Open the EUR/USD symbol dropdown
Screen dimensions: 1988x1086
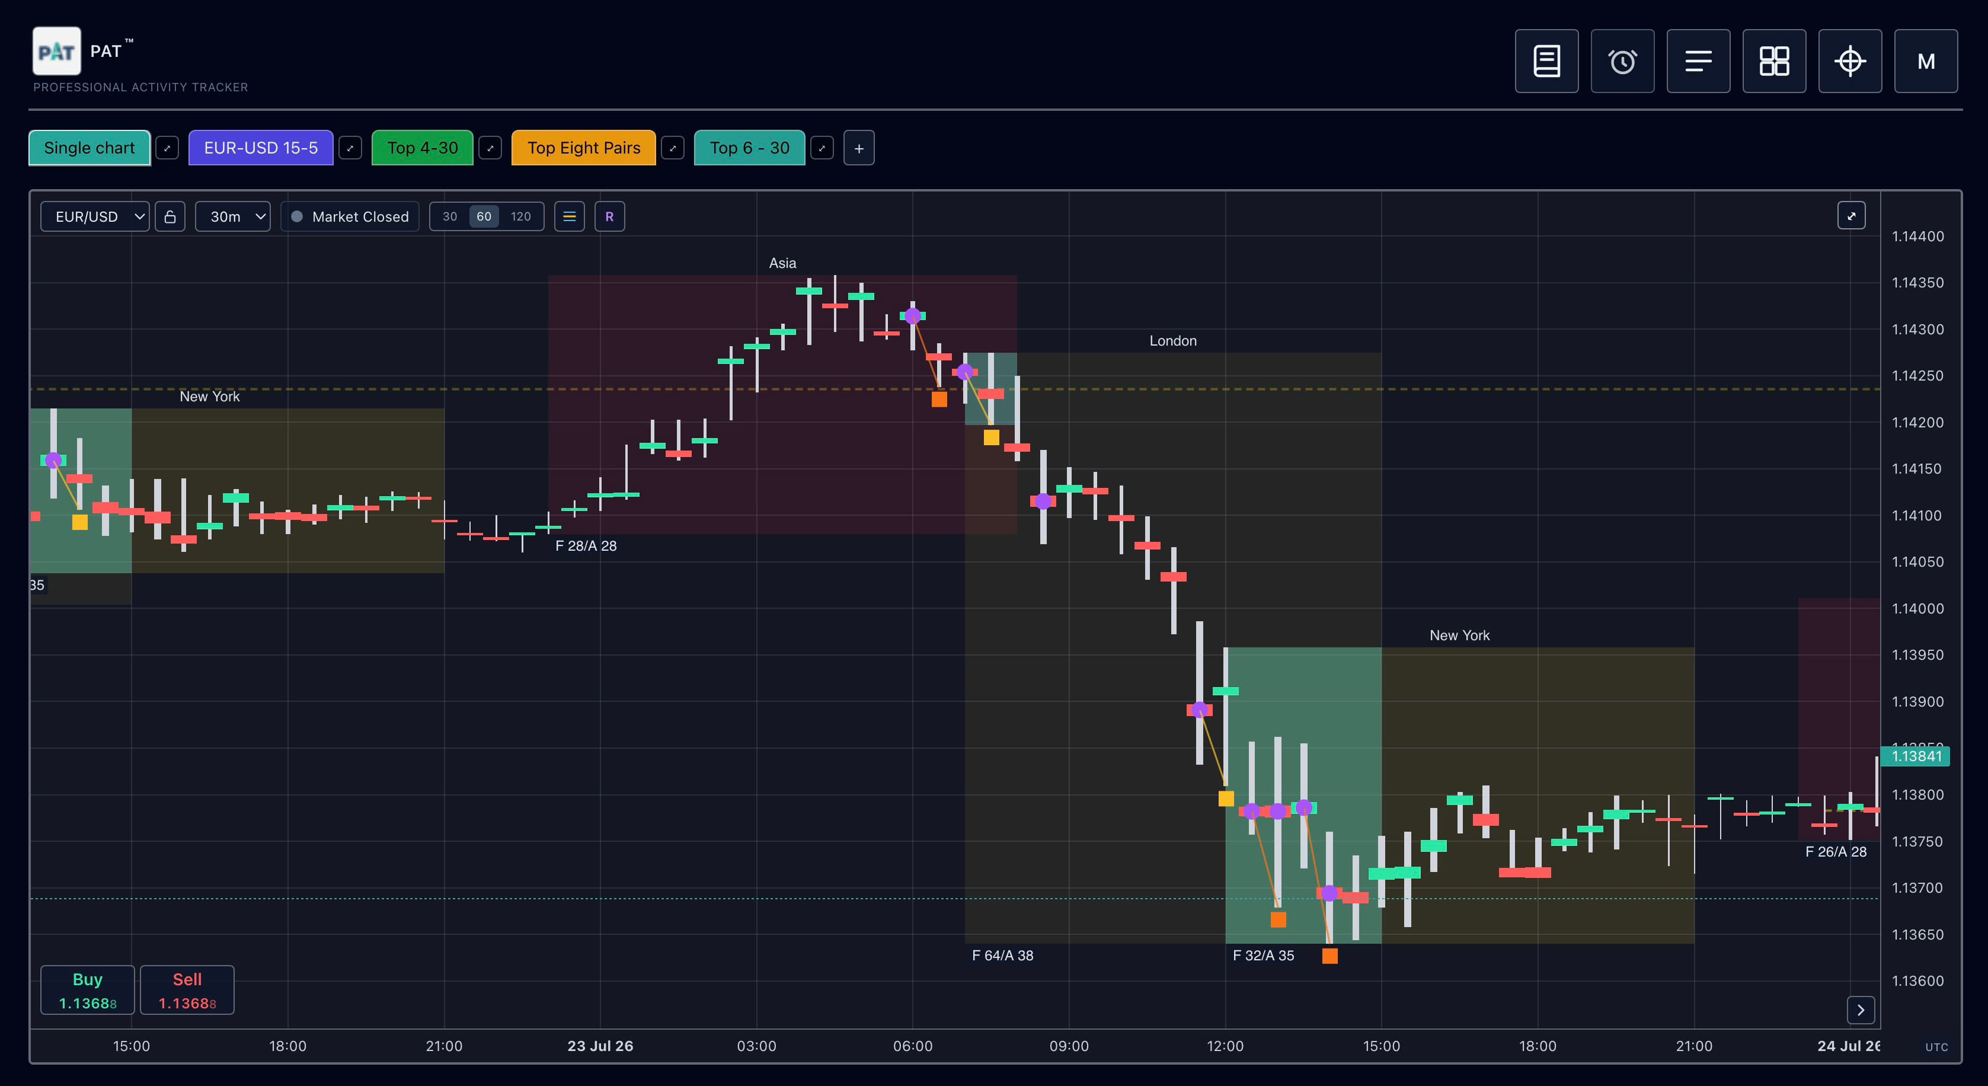[x=95, y=217]
